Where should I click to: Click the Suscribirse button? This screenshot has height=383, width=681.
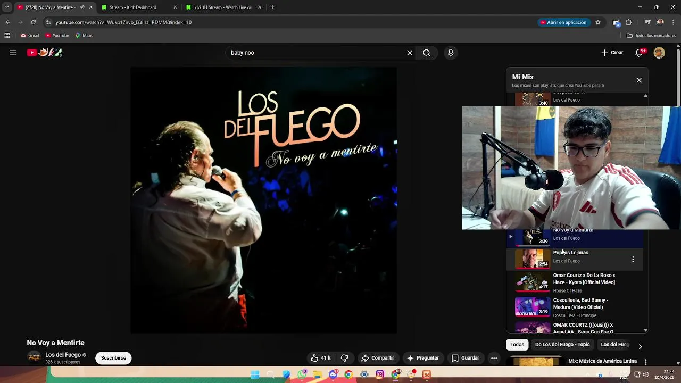pos(113,358)
